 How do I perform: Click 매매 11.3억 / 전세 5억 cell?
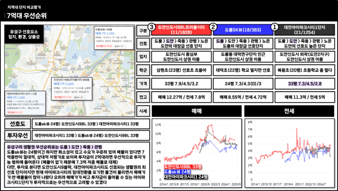coord(305,97)
